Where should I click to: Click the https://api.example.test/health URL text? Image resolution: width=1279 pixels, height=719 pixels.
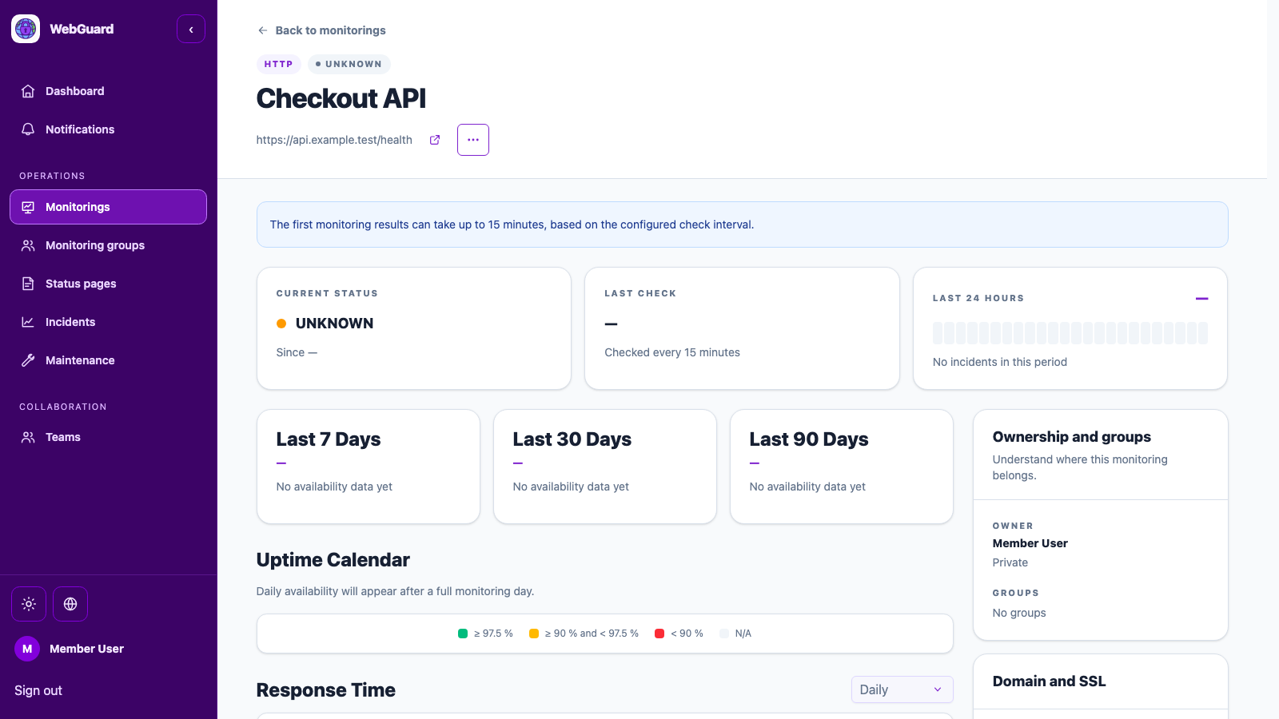[334, 140]
